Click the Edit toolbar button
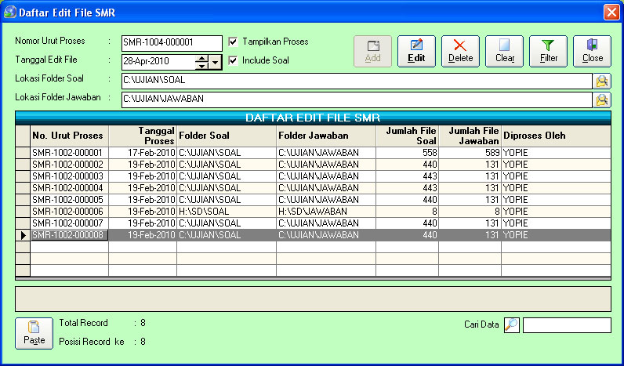The height and width of the screenshot is (366, 624). pyautogui.click(x=416, y=51)
